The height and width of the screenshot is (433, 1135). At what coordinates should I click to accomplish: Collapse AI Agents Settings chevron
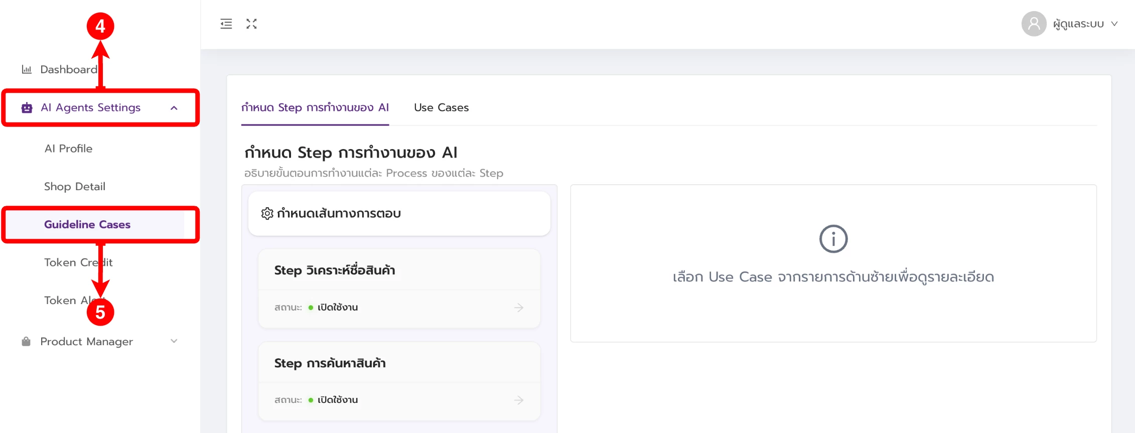pyautogui.click(x=174, y=108)
